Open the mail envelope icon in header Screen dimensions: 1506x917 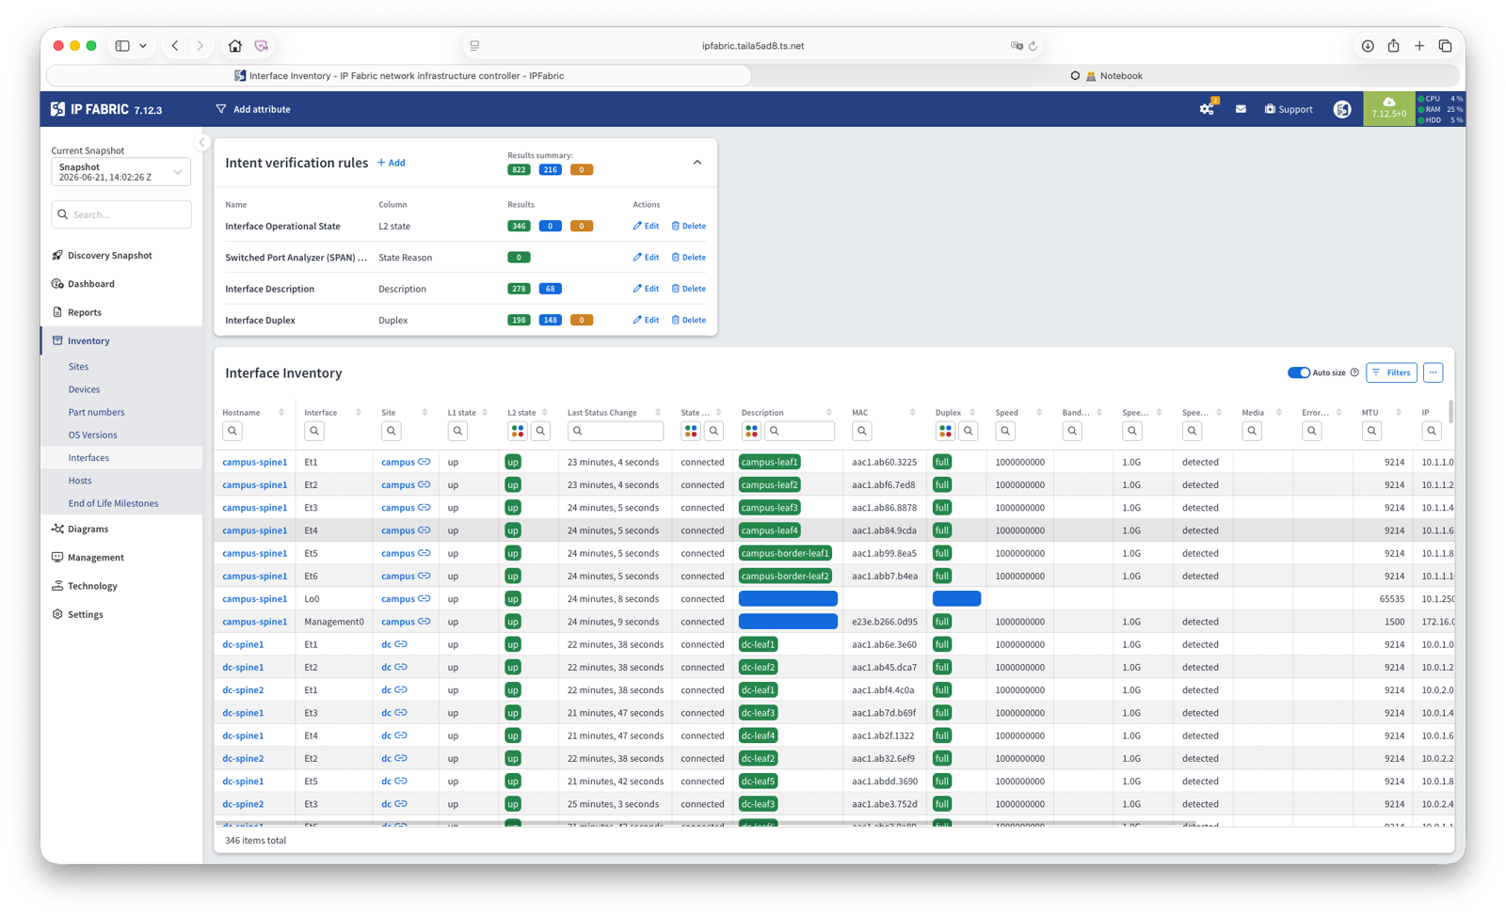(1241, 109)
